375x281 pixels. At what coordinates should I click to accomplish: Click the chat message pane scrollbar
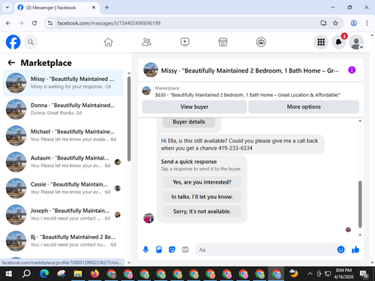[360, 204]
